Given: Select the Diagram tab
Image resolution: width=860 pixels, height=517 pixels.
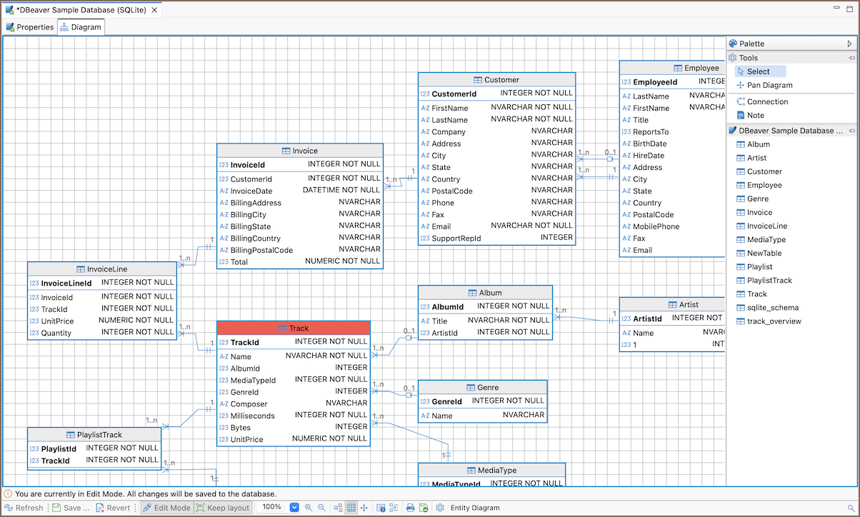Looking at the screenshot, I should pyautogui.click(x=81, y=27).
